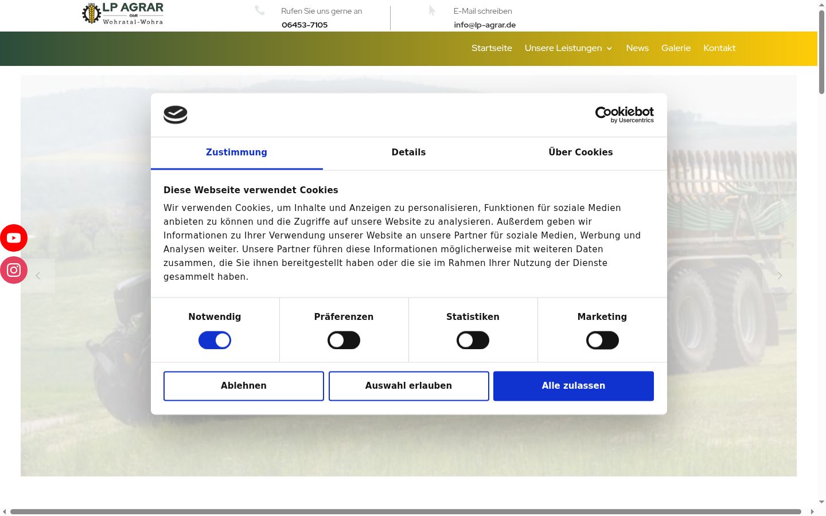Enable the Marketing cookies switch
The width and height of the screenshot is (826, 516).
[602, 341]
